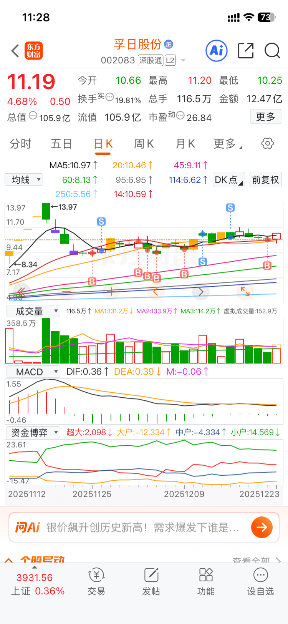Expand the 上证 index ticker arrow
Viewport: 288px width, 624px height.
35,567
